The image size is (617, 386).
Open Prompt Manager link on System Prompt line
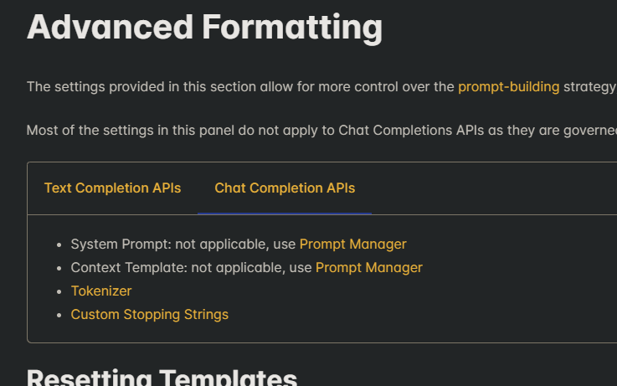[352, 244]
